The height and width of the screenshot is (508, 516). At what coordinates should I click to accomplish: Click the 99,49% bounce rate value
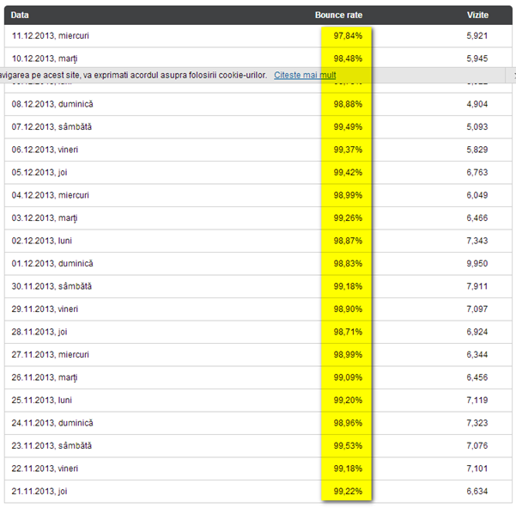coord(348,126)
